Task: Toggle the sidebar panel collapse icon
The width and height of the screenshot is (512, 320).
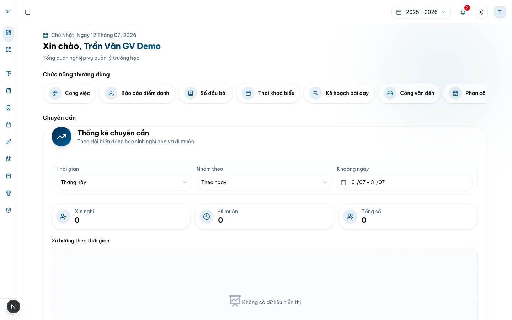Action: coord(28,12)
